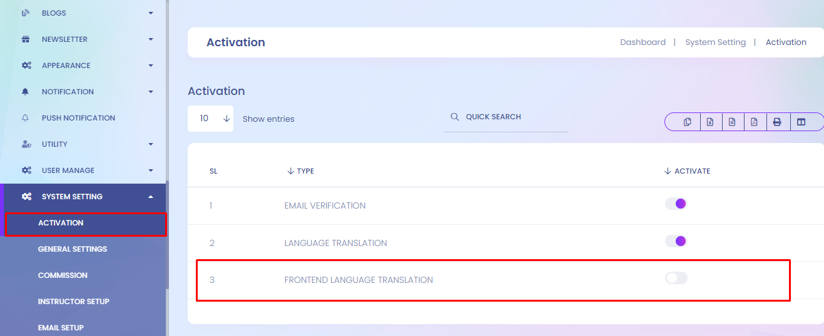Click the red PDF export icon
824x336 pixels.
tap(755, 122)
